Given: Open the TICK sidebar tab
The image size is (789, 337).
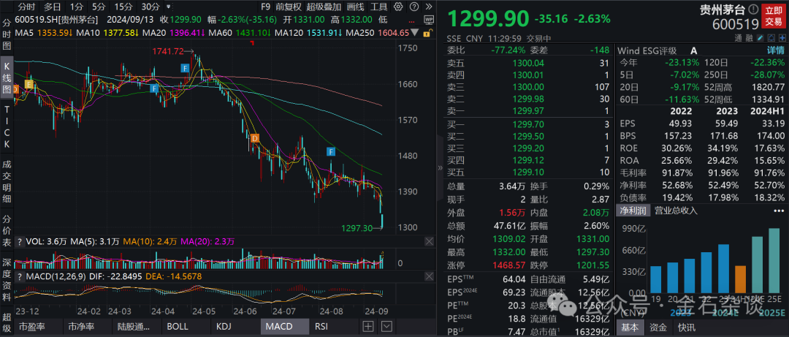Looking at the screenshot, I should pyautogui.click(x=7, y=126).
